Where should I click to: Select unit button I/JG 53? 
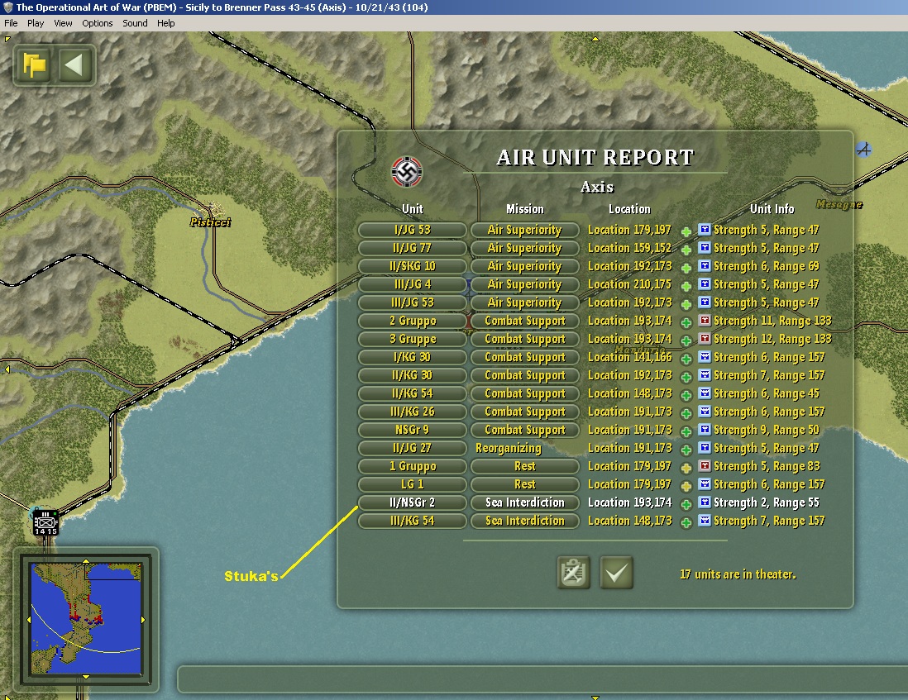(413, 230)
